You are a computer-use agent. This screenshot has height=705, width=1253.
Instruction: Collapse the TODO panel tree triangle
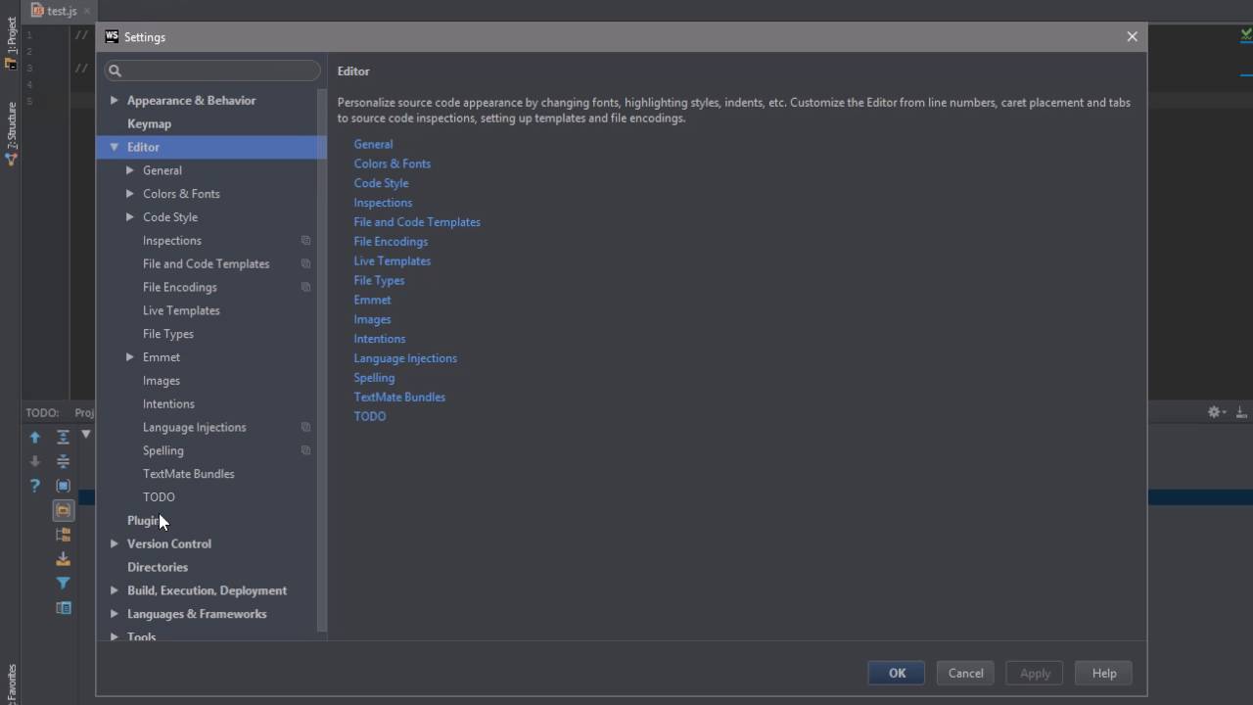[86, 434]
